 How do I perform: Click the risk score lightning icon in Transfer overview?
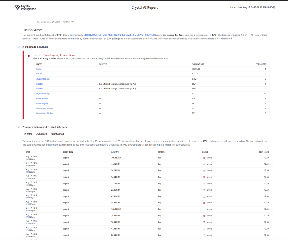(x=210, y=35)
